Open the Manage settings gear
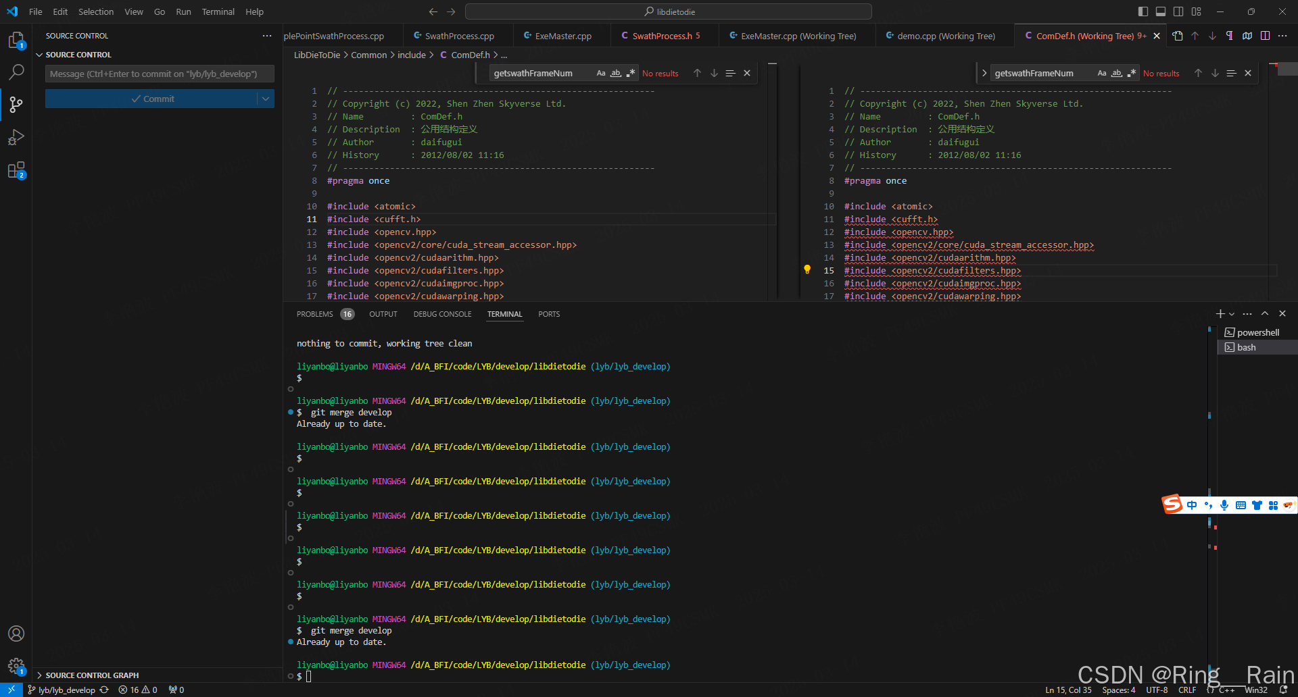Viewport: 1298px width, 697px height. pos(16,666)
